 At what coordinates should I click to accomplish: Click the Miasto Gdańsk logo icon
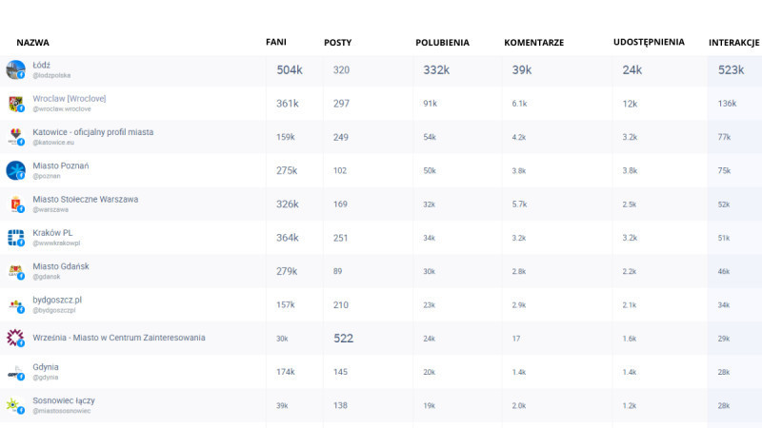point(15,271)
